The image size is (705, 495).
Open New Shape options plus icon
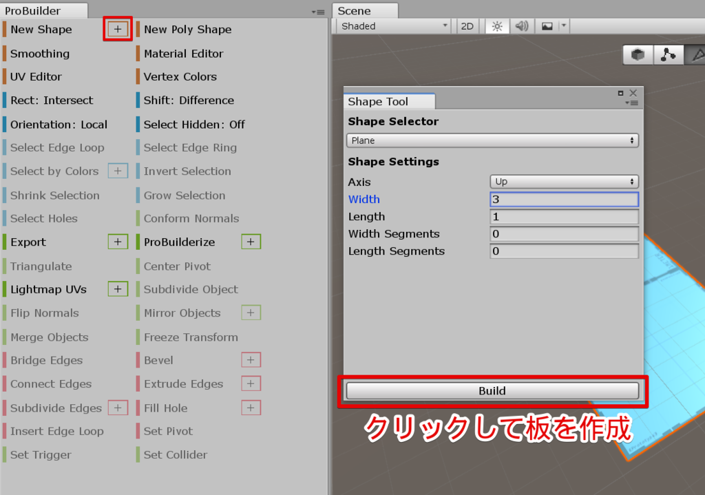coord(118,29)
